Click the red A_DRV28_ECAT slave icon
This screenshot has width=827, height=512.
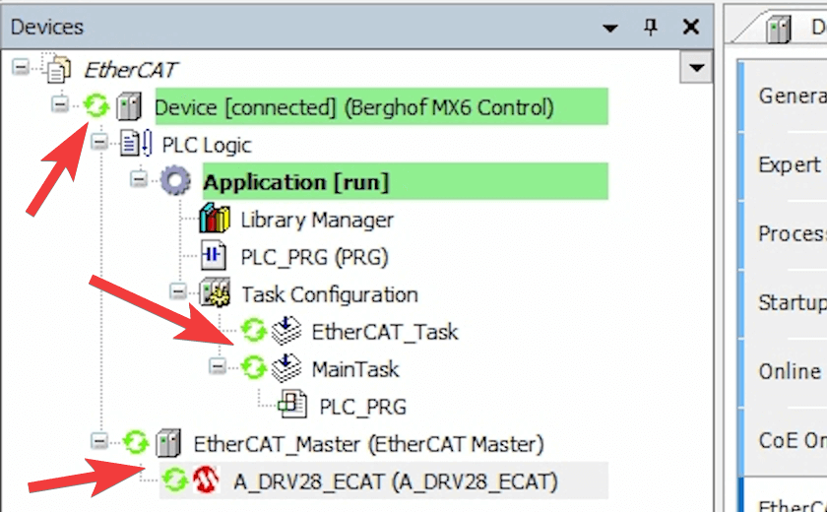[x=205, y=480]
